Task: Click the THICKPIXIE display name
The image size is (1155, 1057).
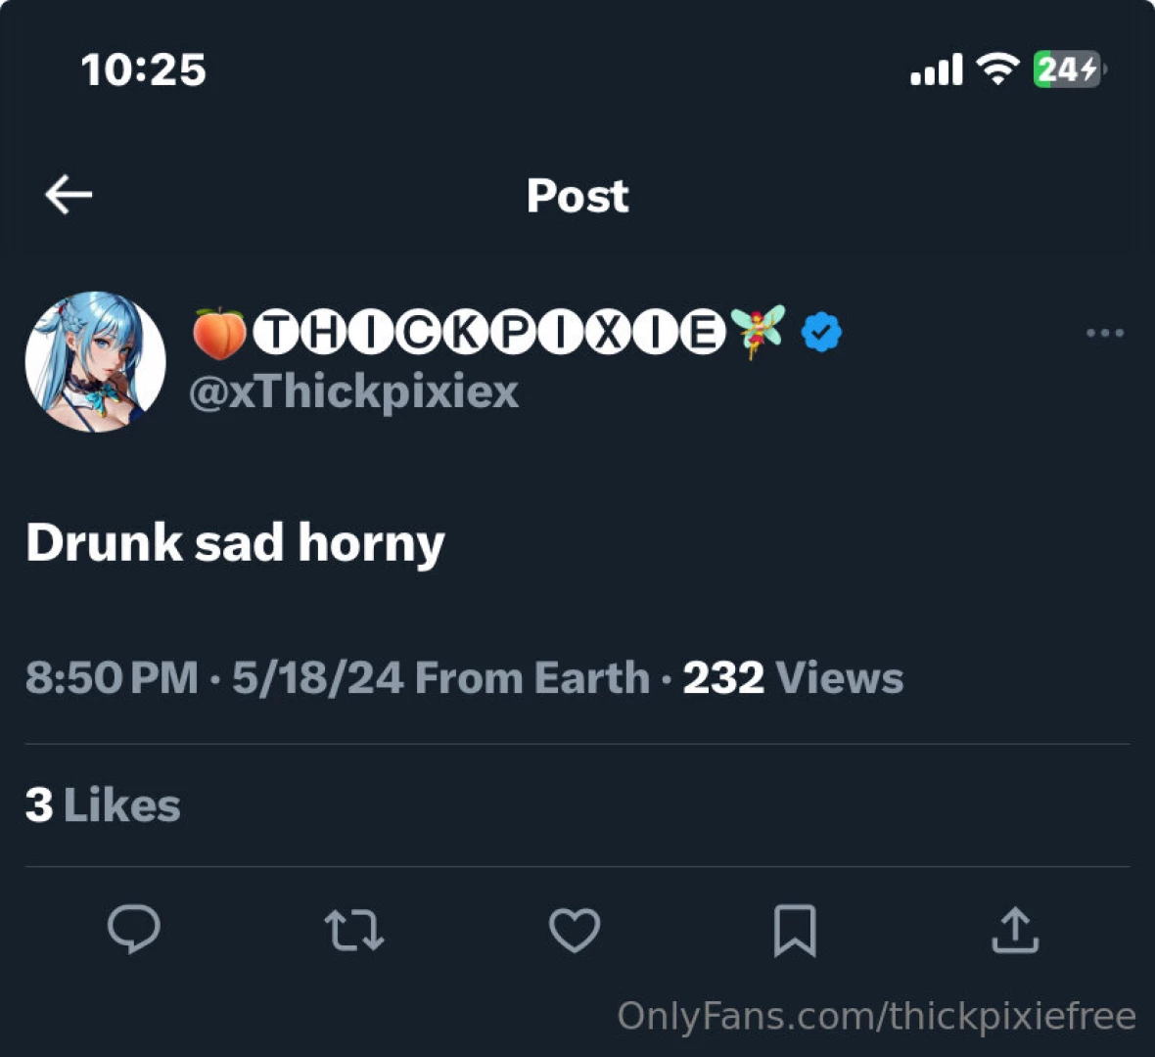Action: [489, 333]
